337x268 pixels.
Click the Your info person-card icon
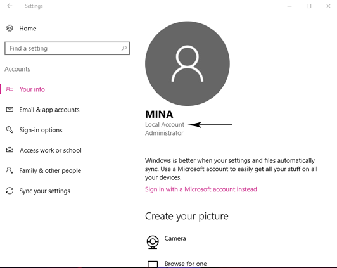[10, 89]
